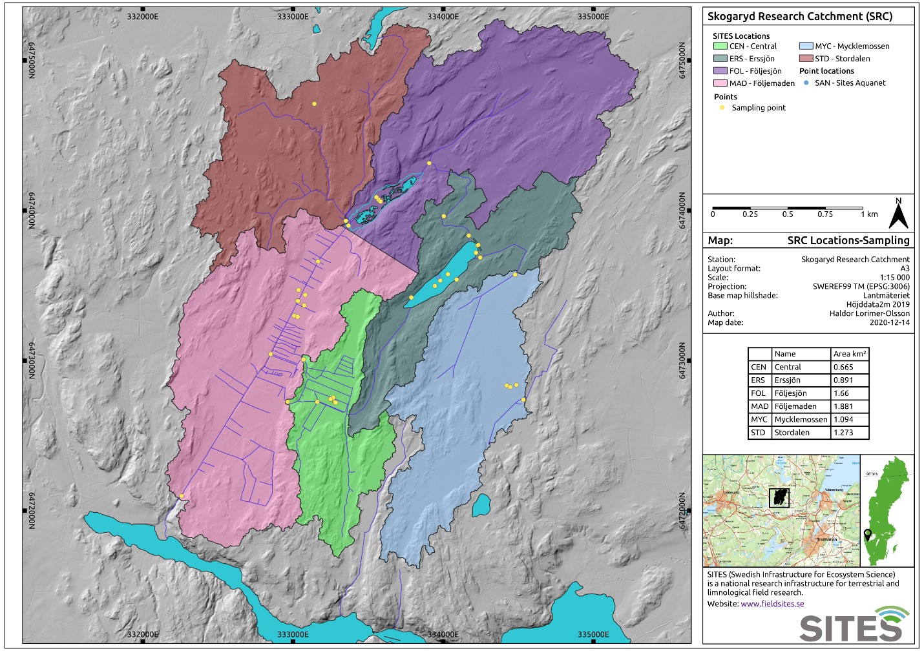This screenshot has height=651, width=924.
Task: Click the MYC - Mycklemossen blue legend swatch
Action: click(x=806, y=46)
